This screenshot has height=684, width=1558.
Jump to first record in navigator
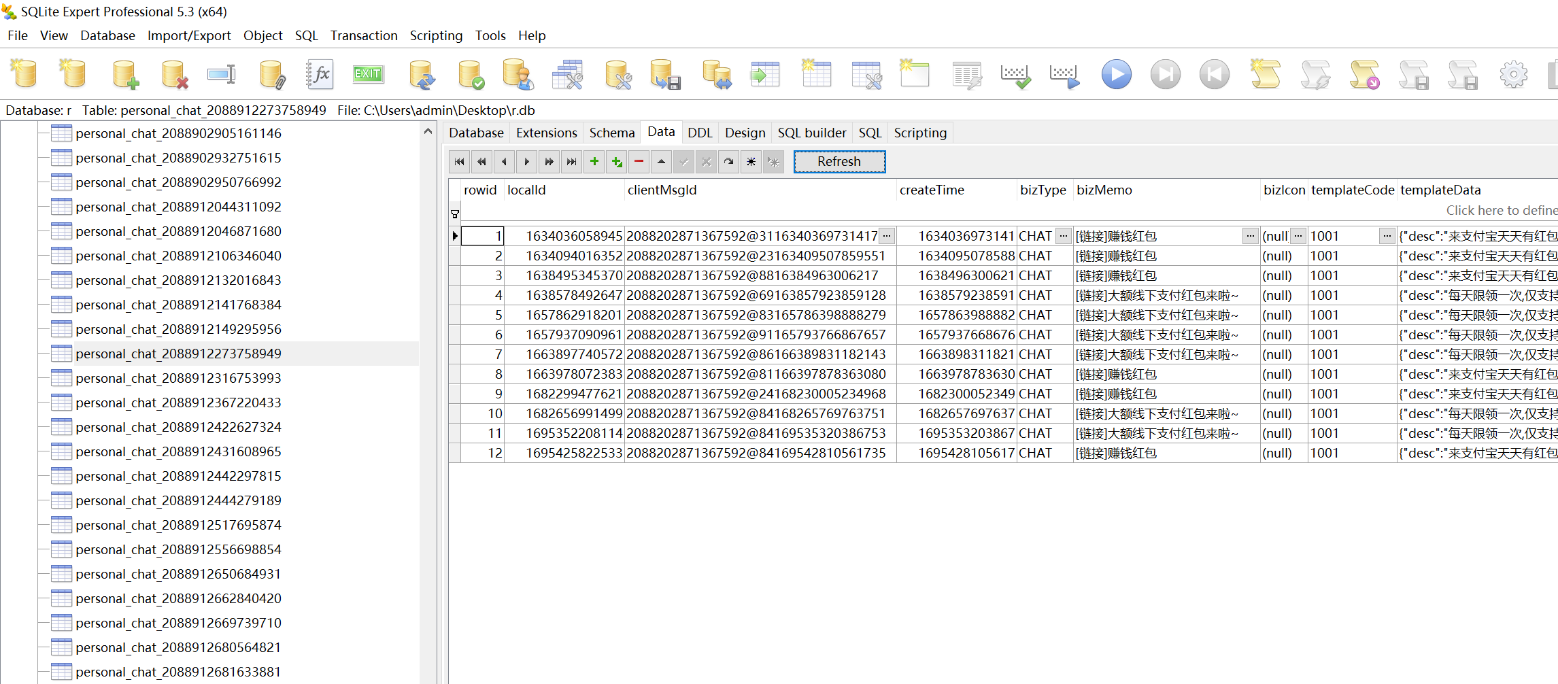459,162
